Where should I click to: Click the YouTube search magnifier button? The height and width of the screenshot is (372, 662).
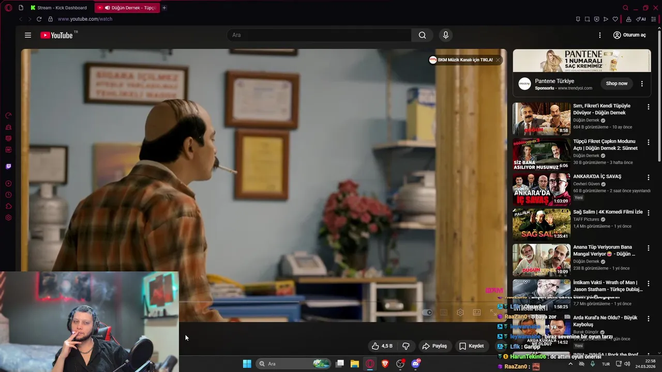coord(423,35)
